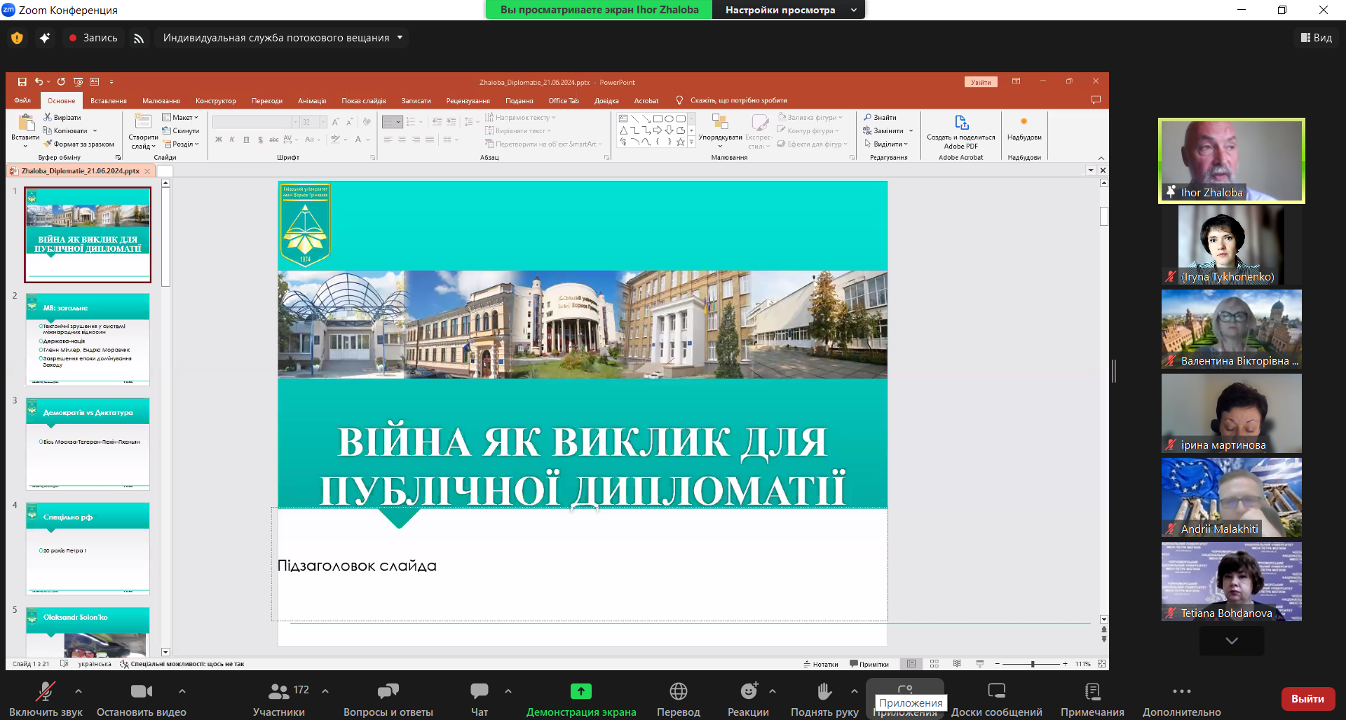Toggle italic (К) formatting
1346x720 pixels.
[232, 140]
